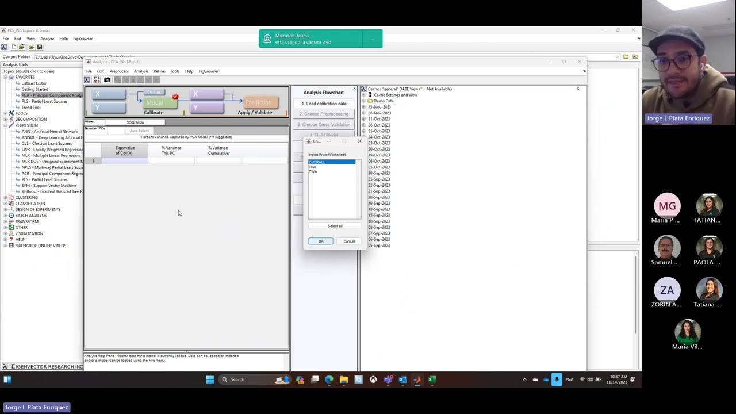Open Microsoft Edge from taskbar
This screenshot has height=414, width=736.
[x=329, y=379]
